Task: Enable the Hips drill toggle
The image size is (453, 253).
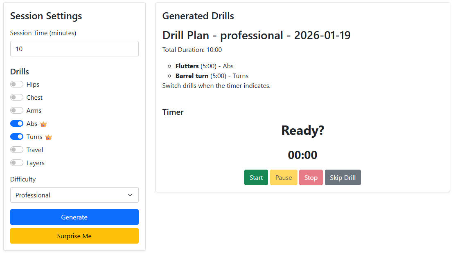Action: click(17, 85)
